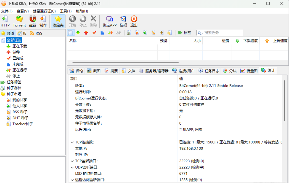
Task: Select 种子市场 in the sidebar tree
Action: point(14,94)
